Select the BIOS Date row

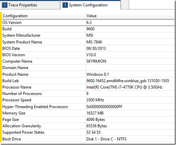pos(88,49)
